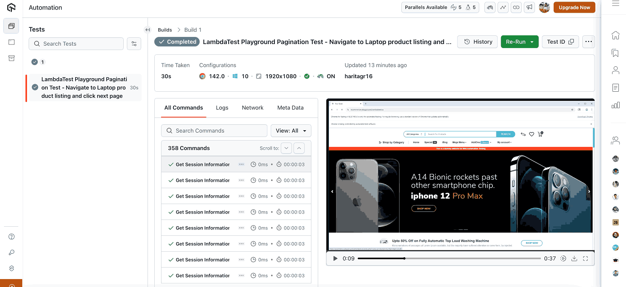Screen dimensions: 626x287
Task: Click the 1920x1080 resolution value
Action: click(281, 76)
